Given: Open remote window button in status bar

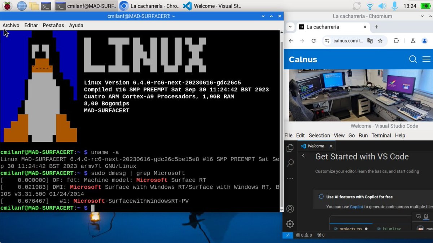Looking at the screenshot, I should click(x=288, y=235).
